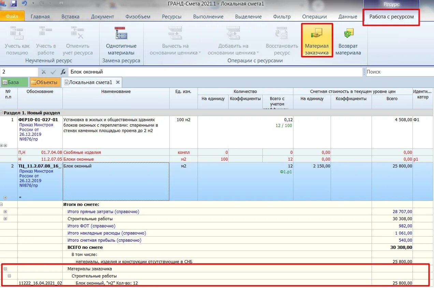
Task: Click the cancel X icon in formula bar
Action: [x=44, y=72]
